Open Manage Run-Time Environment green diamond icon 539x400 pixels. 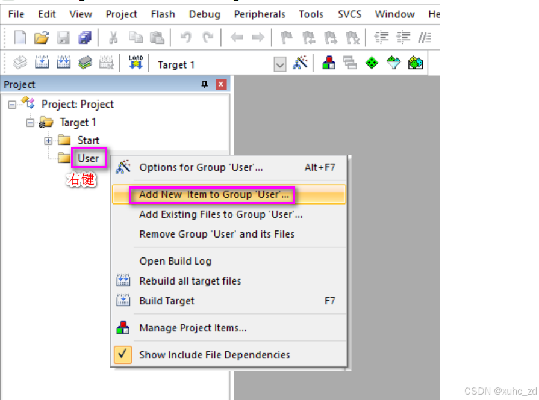point(372,63)
